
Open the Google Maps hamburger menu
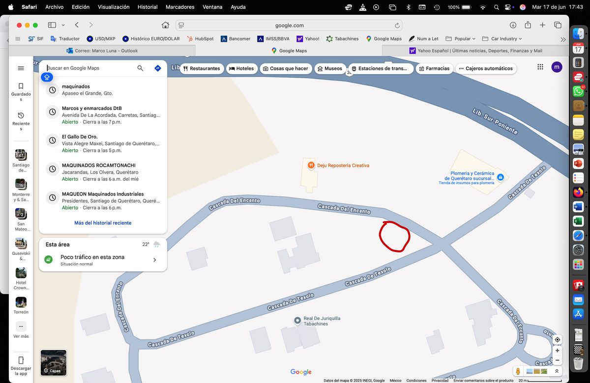(x=21, y=68)
